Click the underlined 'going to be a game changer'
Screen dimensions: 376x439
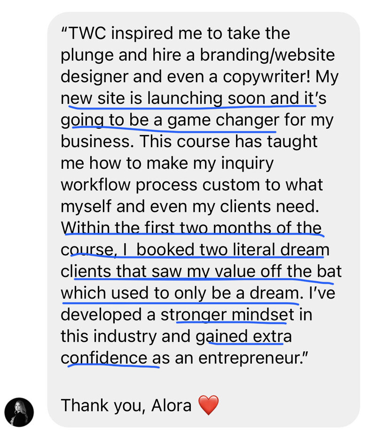pos(170,120)
